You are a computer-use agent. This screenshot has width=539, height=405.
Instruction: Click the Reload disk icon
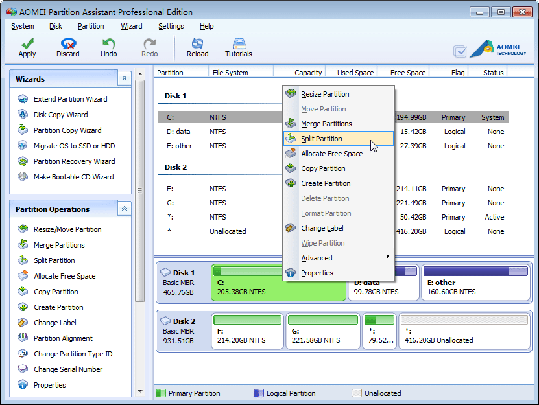click(x=197, y=44)
